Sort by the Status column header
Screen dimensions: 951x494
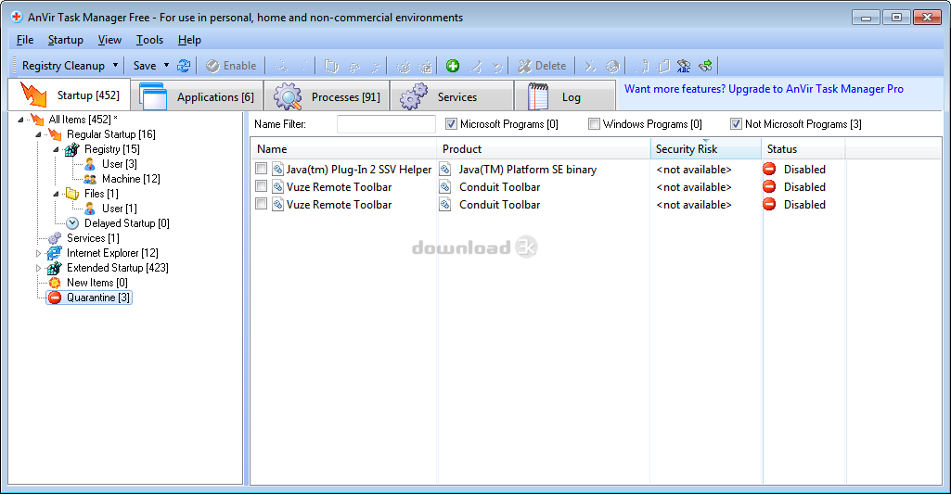(x=803, y=149)
